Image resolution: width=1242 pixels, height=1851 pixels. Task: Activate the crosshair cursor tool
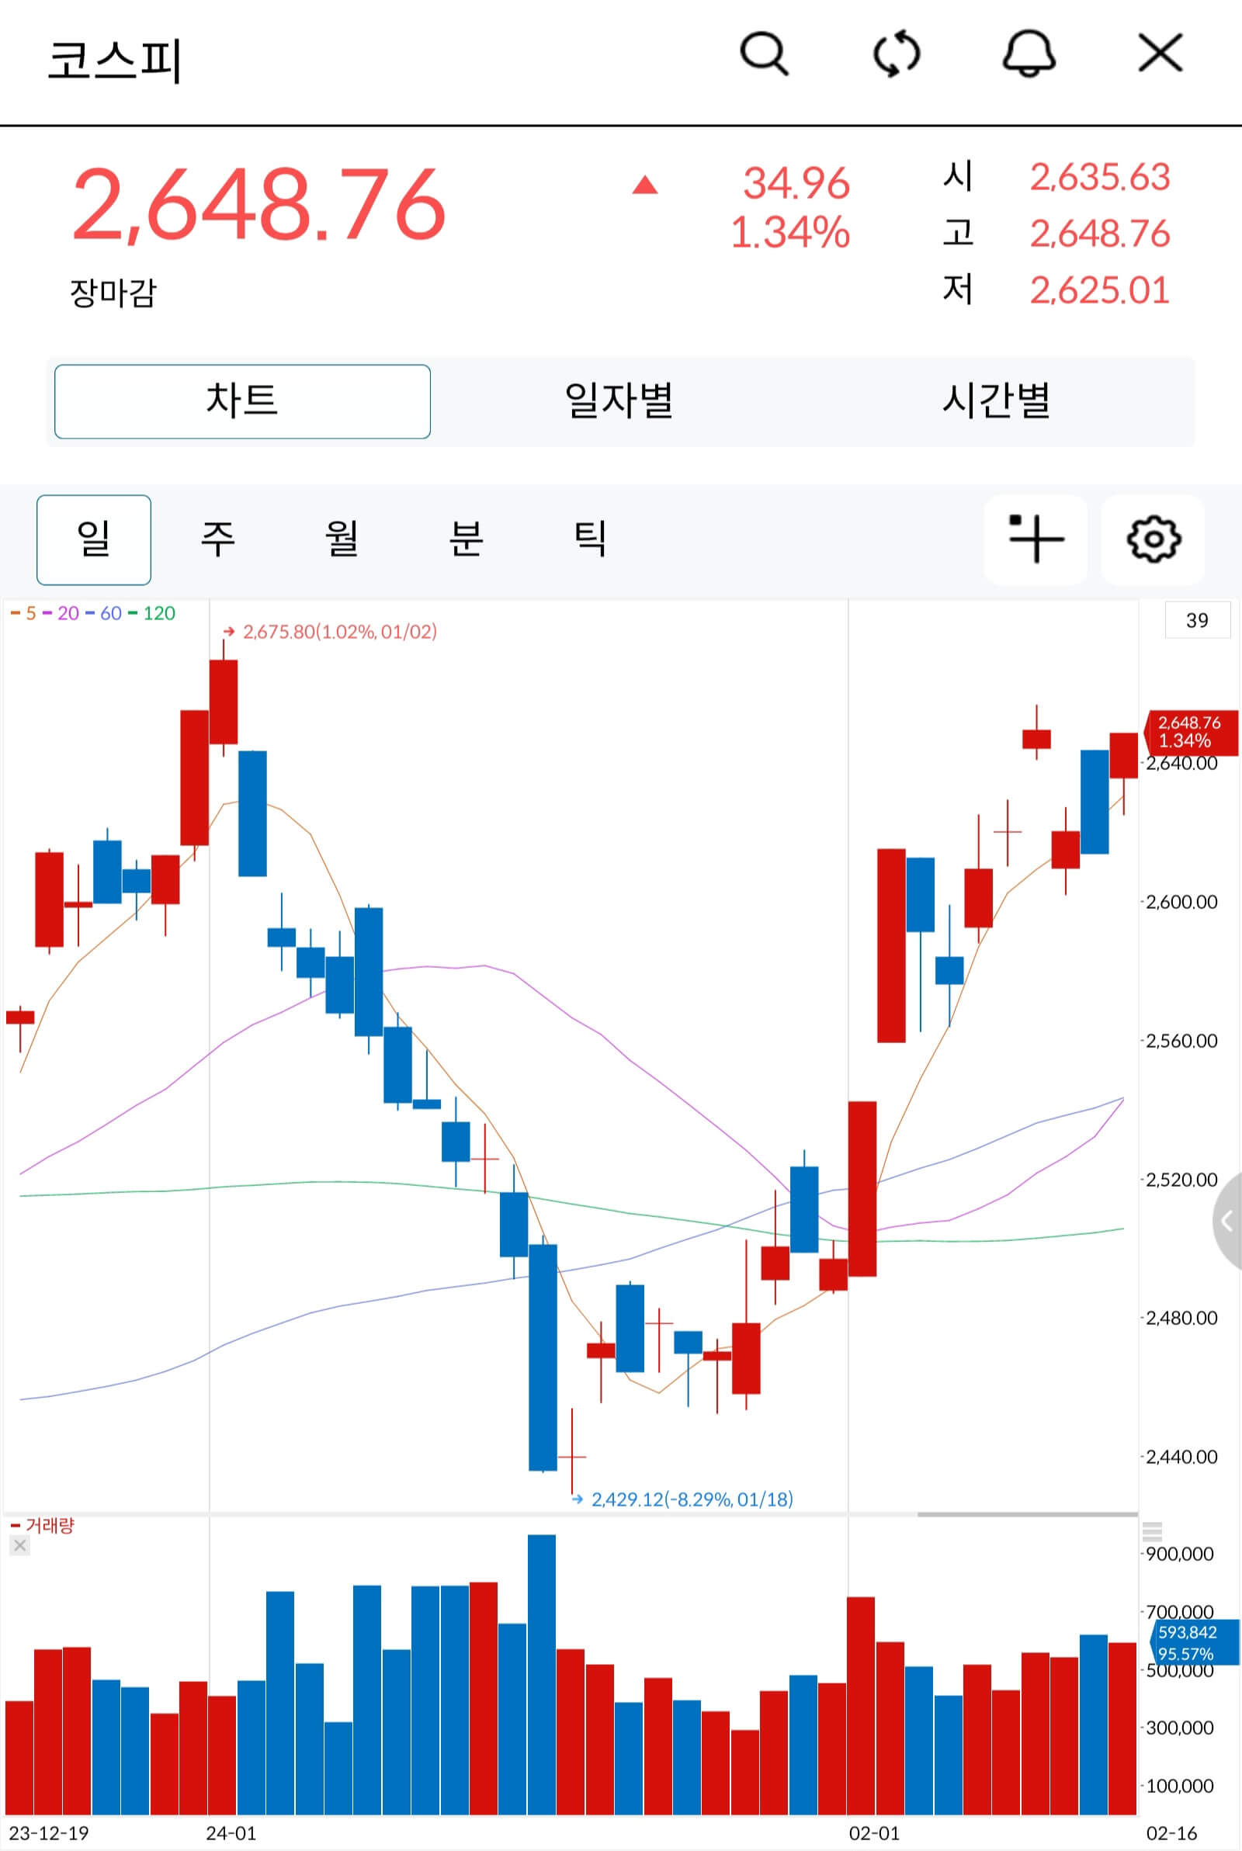[x=1036, y=539]
